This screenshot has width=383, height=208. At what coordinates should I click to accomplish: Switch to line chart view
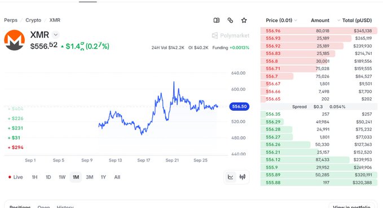(x=230, y=177)
